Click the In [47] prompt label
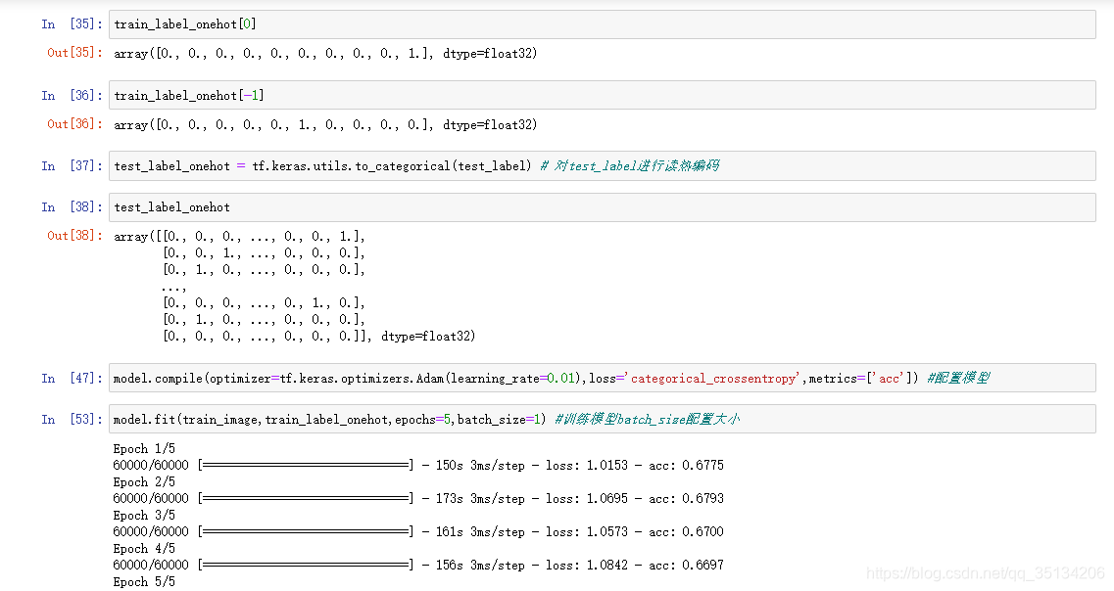The height and width of the screenshot is (591, 1114). [72, 378]
